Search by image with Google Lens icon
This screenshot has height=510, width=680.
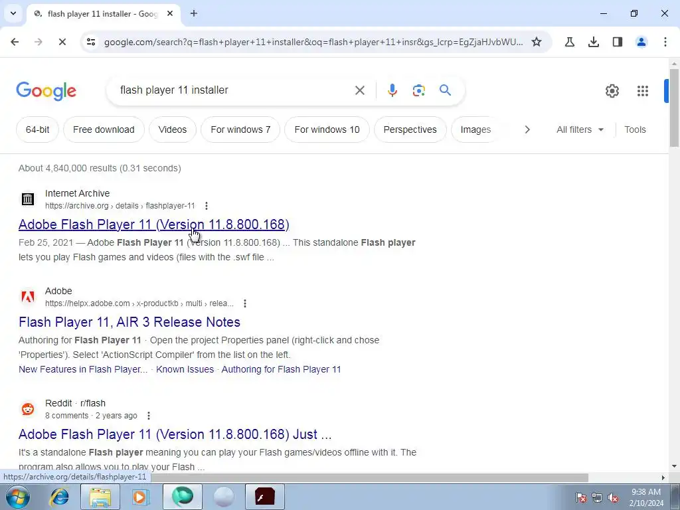[x=418, y=90]
